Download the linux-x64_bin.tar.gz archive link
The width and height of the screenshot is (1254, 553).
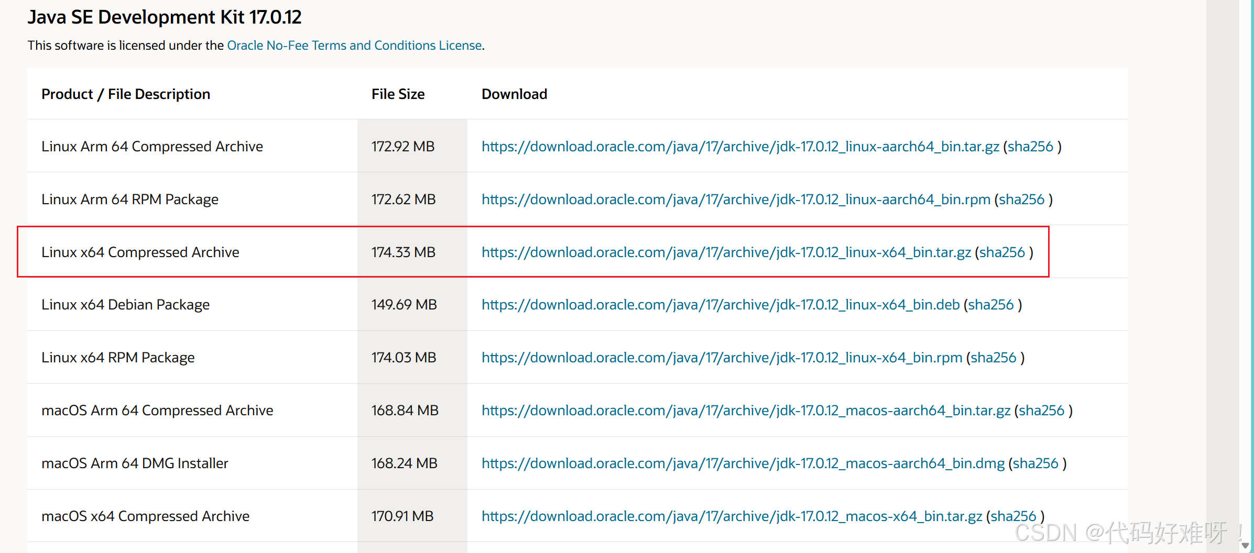point(726,252)
